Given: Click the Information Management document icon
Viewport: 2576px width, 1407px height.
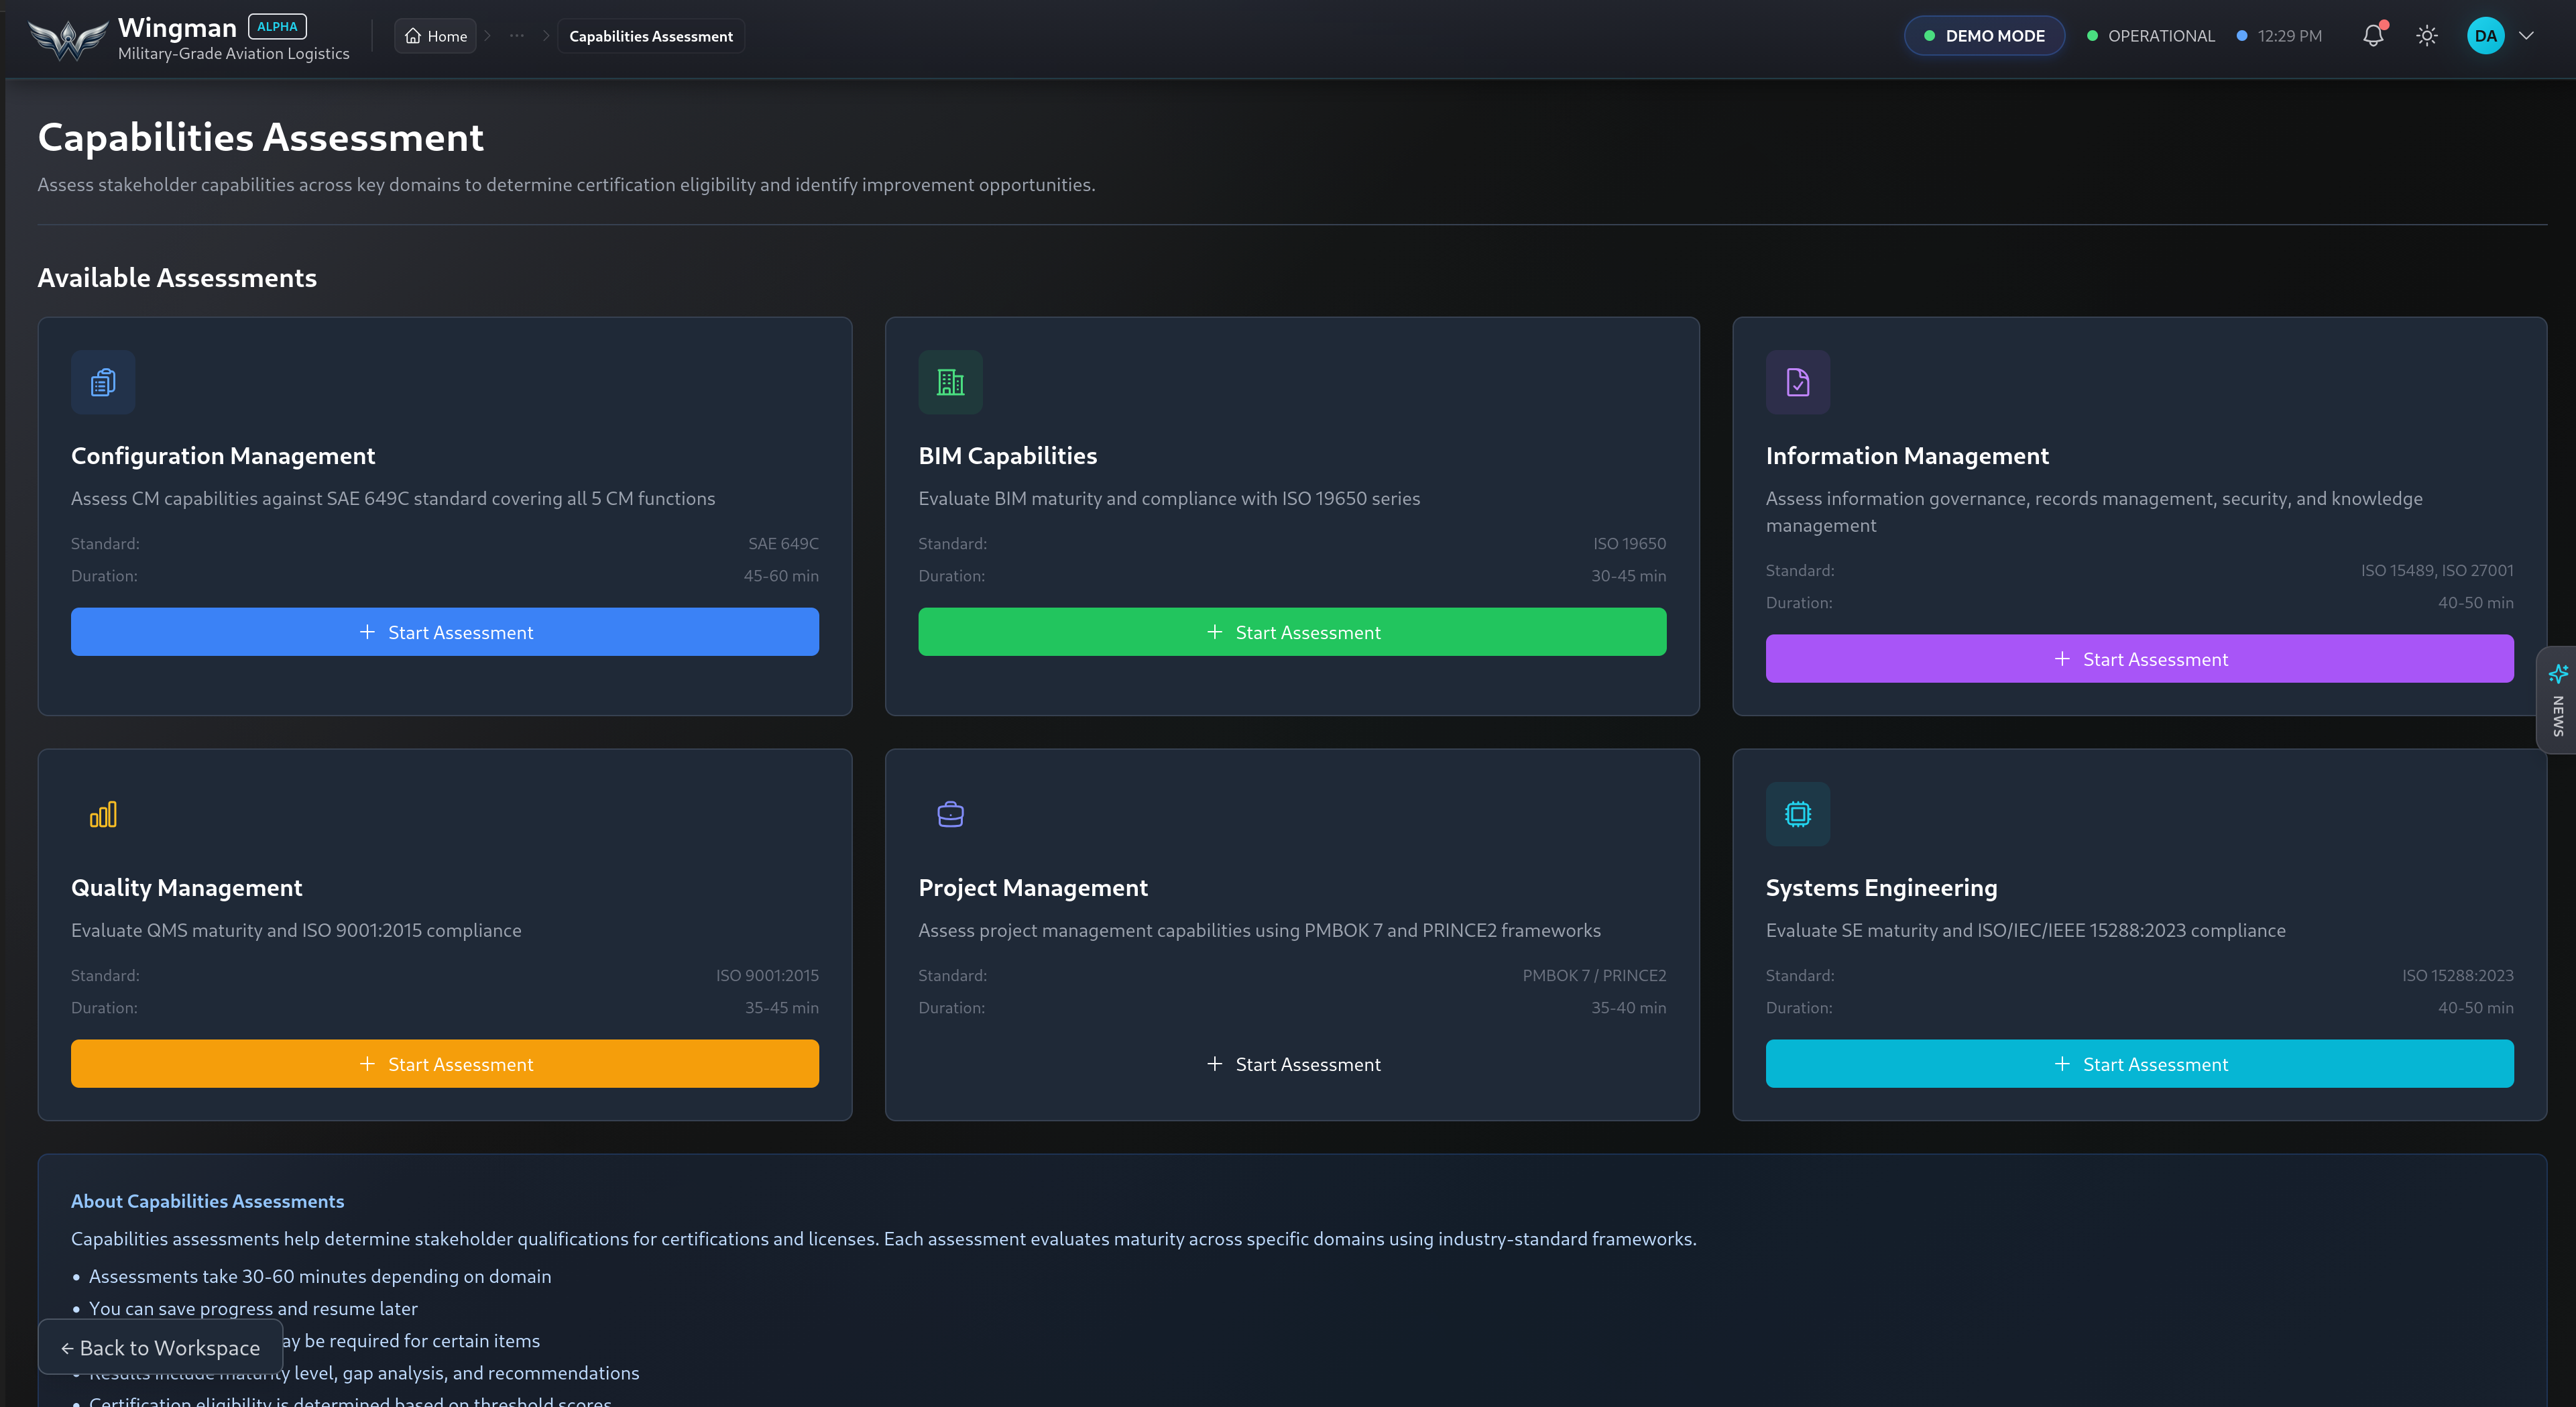Looking at the screenshot, I should coord(1797,382).
